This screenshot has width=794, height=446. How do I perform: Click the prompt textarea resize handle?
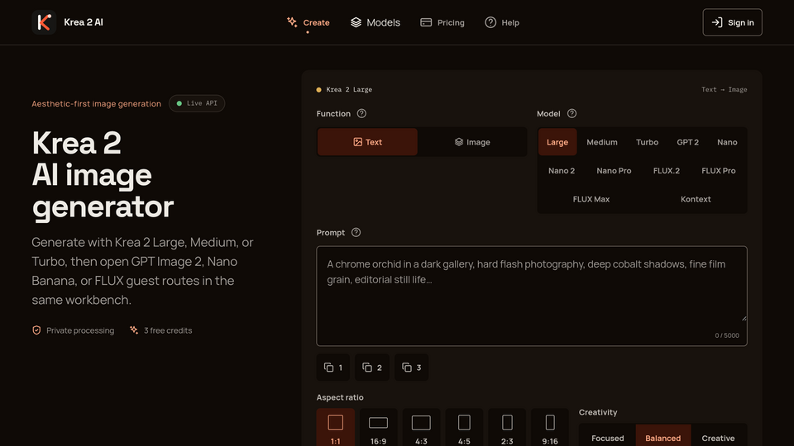744,317
